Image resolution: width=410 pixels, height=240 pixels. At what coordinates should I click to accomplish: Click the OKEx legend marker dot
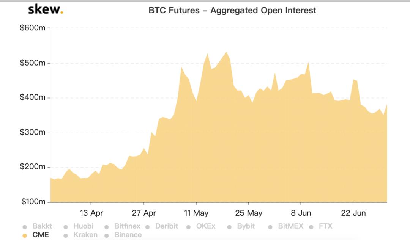pyautogui.click(x=188, y=227)
